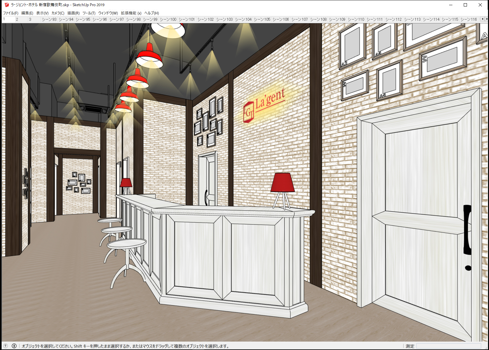Click the geolocation status icon in status bar
Screen dimensions: 489x350
[x=5, y=346]
